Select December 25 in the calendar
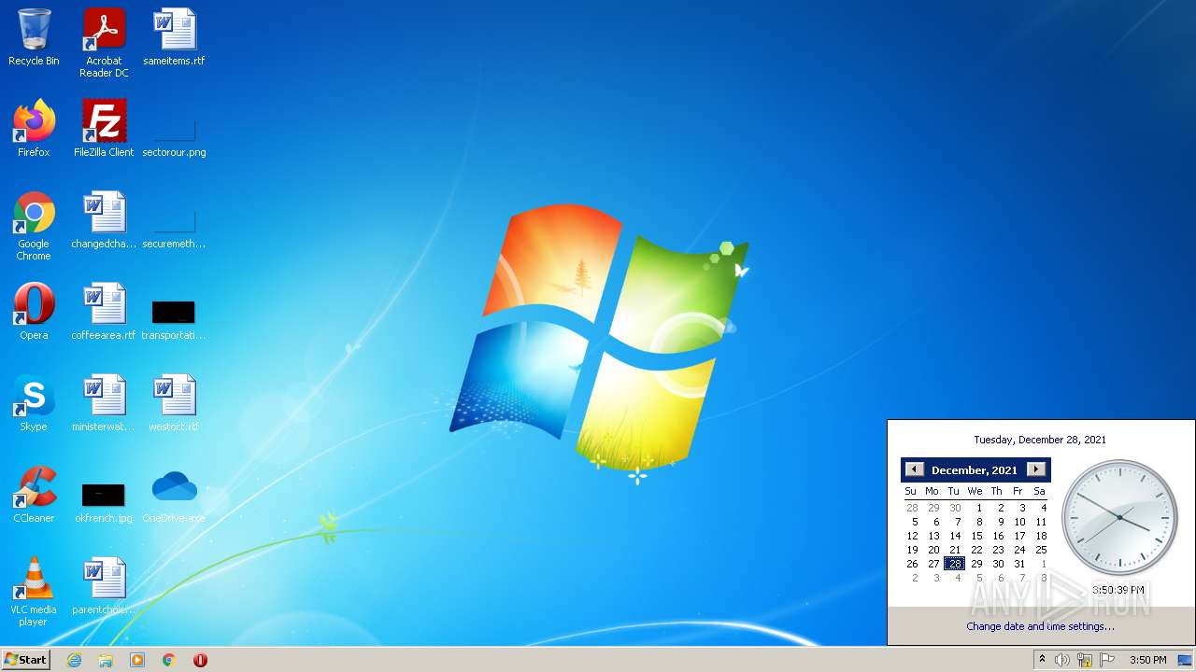 tap(1041, 550)
